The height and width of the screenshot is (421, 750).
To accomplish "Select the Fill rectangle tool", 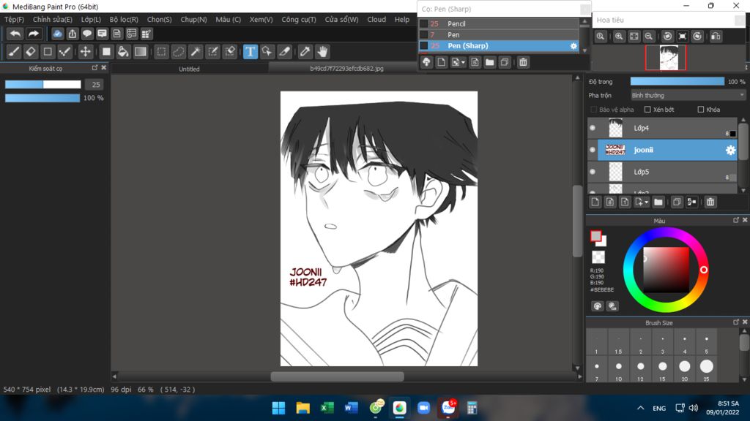I will (x=106, y=52).
